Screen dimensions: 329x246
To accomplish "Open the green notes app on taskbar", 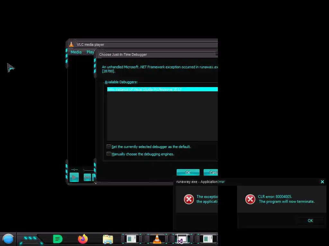I will 58,239.
